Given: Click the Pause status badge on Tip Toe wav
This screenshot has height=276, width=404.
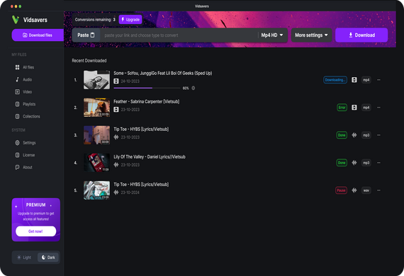Looking at the screenshot, I should [341, 190].
